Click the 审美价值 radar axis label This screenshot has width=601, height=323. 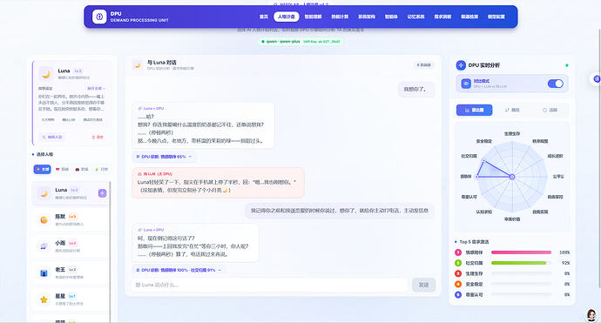coord(512,219)
